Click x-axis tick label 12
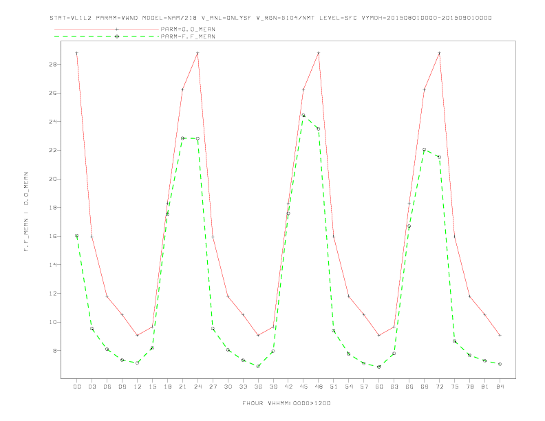The height and width of the screenshot is (421, 545). [x=138, y=387]
